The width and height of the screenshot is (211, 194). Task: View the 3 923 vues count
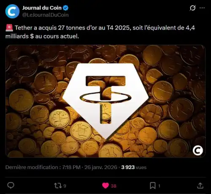(x=134, y=167)
